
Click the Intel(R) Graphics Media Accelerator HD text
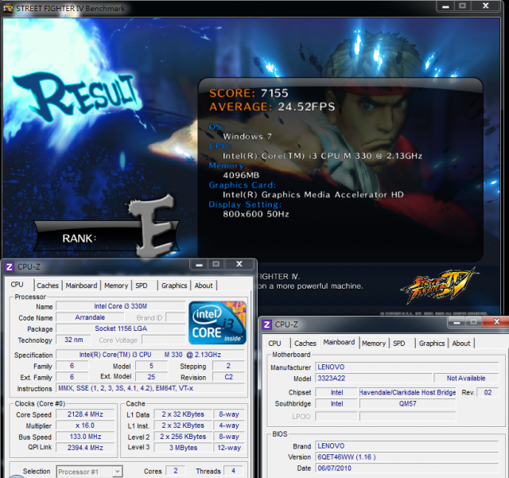[313, 195]
